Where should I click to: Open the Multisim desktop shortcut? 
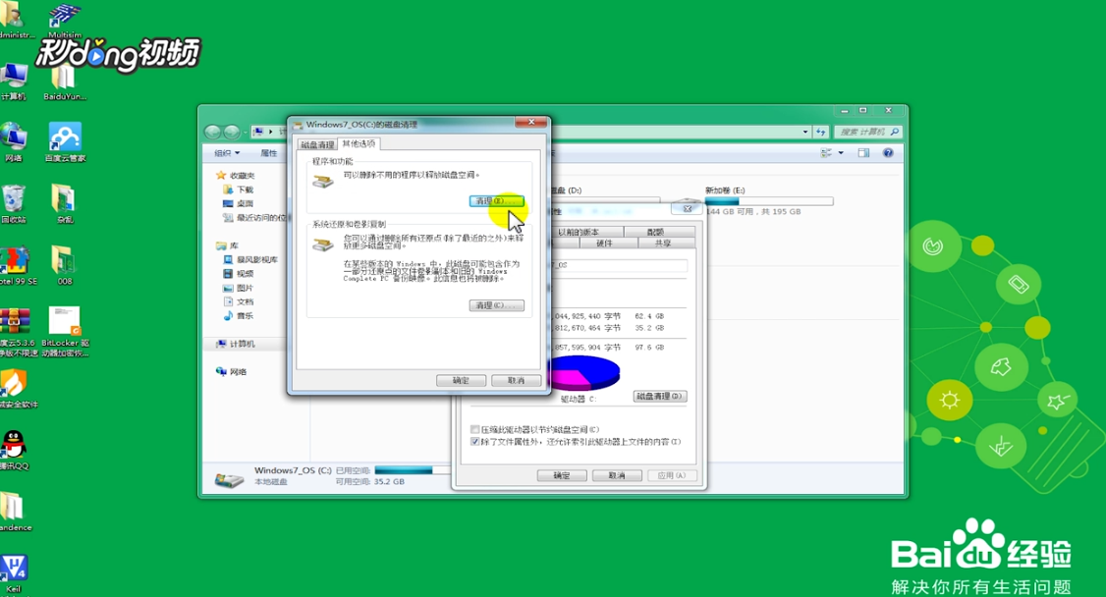coord(65,19)
